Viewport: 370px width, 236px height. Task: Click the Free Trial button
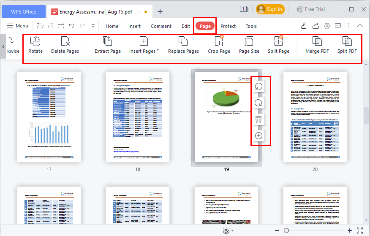pos(311,9)
